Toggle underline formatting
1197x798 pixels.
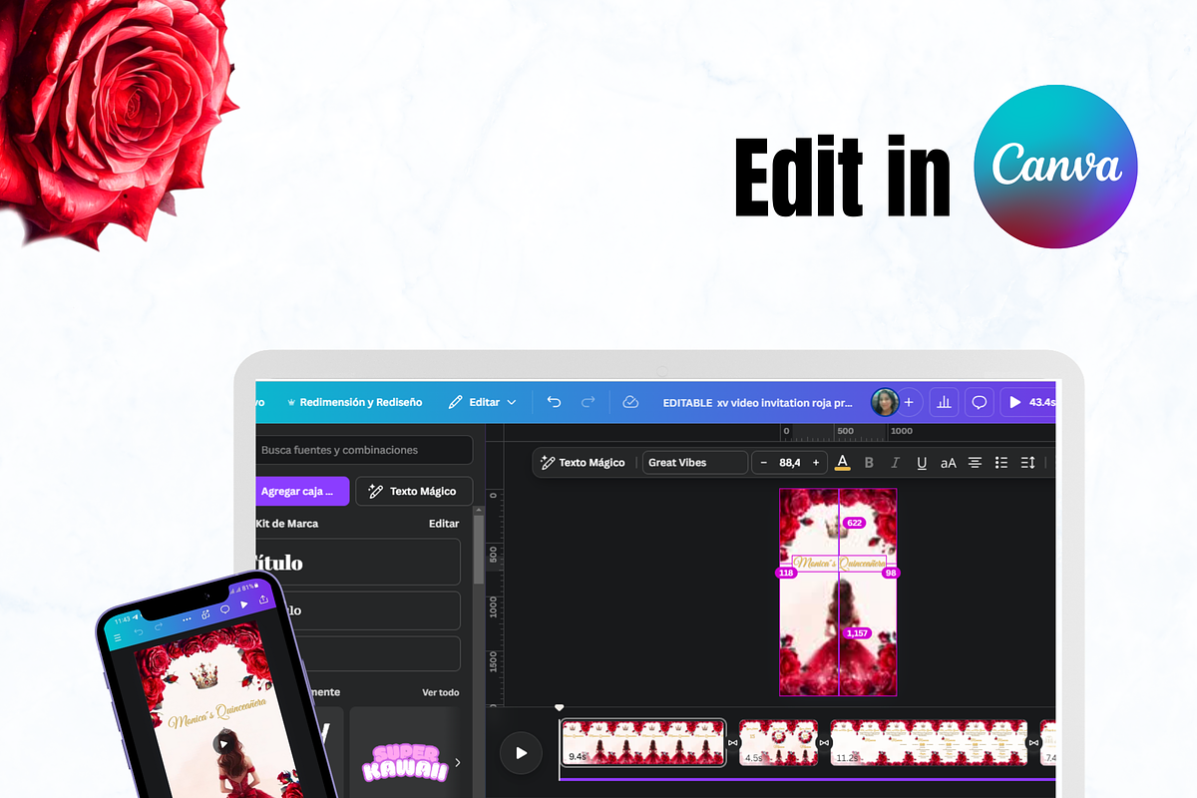point(922,462)
